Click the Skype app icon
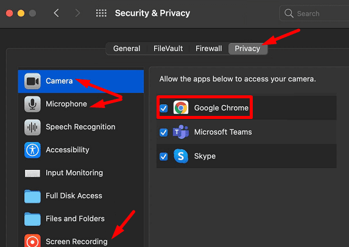The image size is (349, 247). (x=181, y=156)
